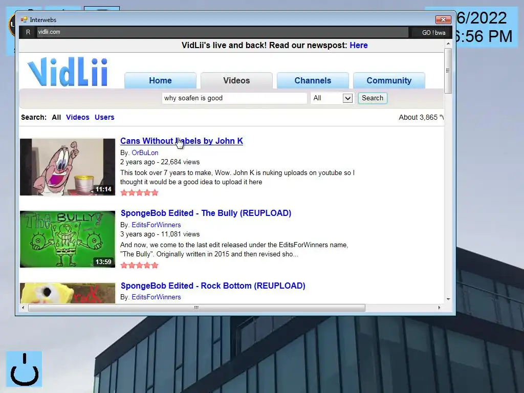
Task: Close the Interwebs window
Action: (443, 20)
